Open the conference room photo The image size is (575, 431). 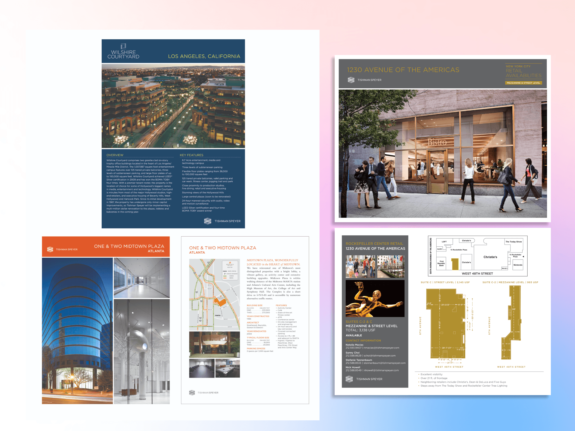pyautogui.click(x=202, y=368)
